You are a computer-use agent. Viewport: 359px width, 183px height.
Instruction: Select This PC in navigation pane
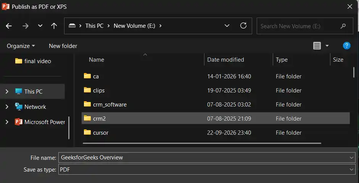pyautogui.click(x=32, y=91)
